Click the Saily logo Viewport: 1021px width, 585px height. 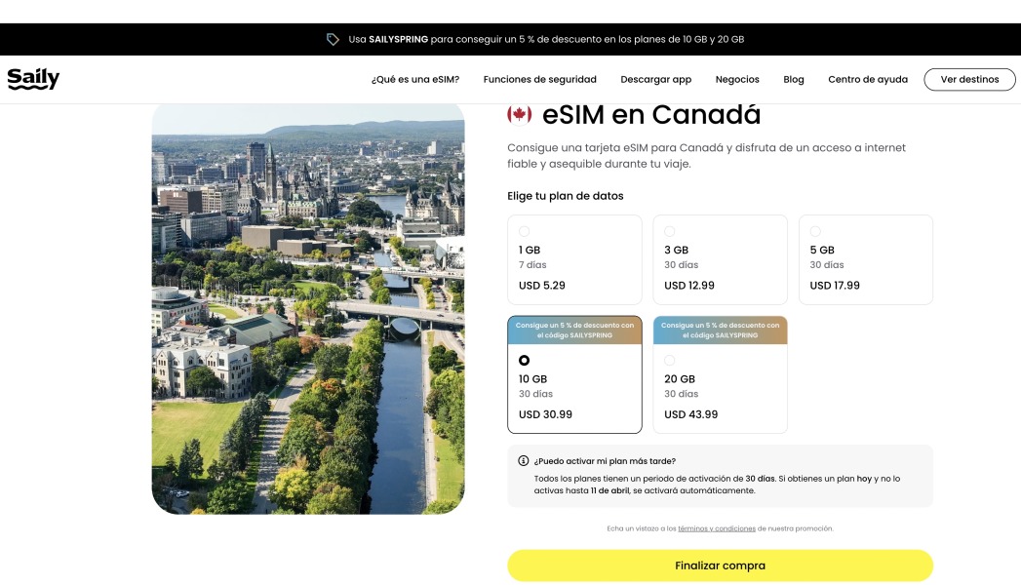33,79
